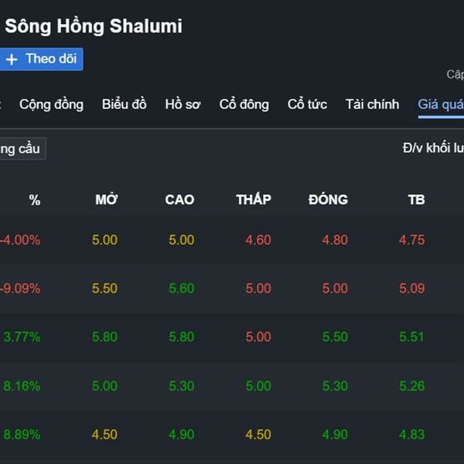464x464 pixels.
Task: Click the THẤP column header
Action: (x=254, y=200)
